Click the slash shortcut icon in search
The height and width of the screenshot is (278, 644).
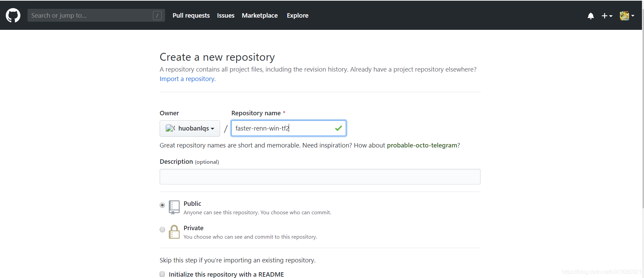point(157,16)
